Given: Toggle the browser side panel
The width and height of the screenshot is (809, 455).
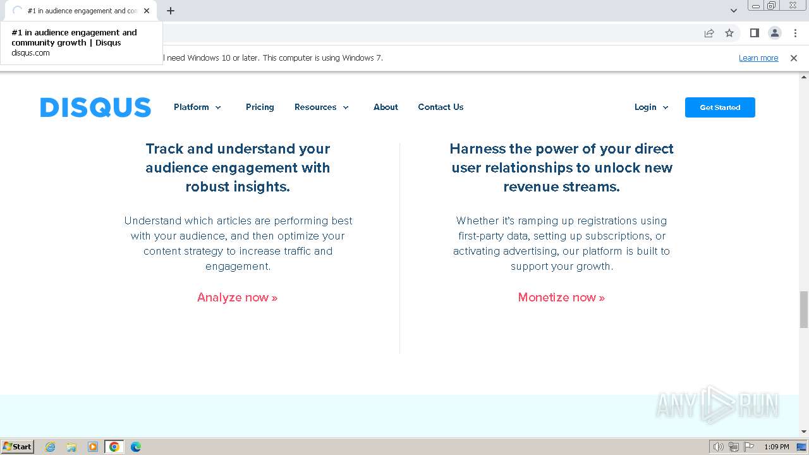Looking at the screenshot, I should pyautogui.click(x=754, y=33).
